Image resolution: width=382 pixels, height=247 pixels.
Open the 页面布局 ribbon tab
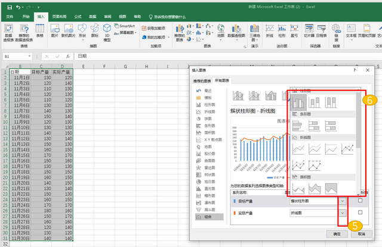tap(58, 17)
